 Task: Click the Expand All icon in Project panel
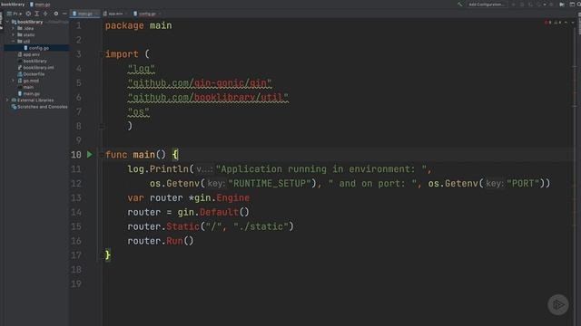coord(36,14)
